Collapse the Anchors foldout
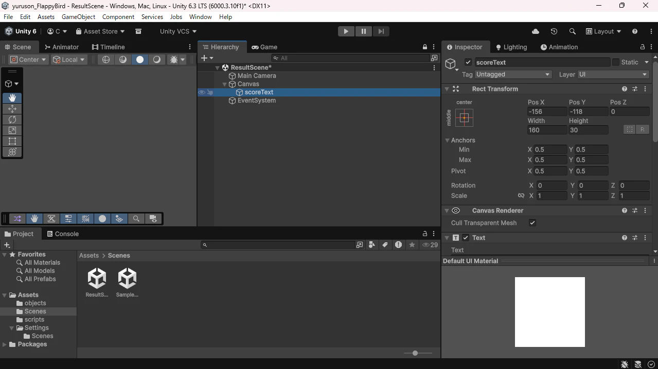Viewport: 658px width, 369px height. click(x=447, y=140)
